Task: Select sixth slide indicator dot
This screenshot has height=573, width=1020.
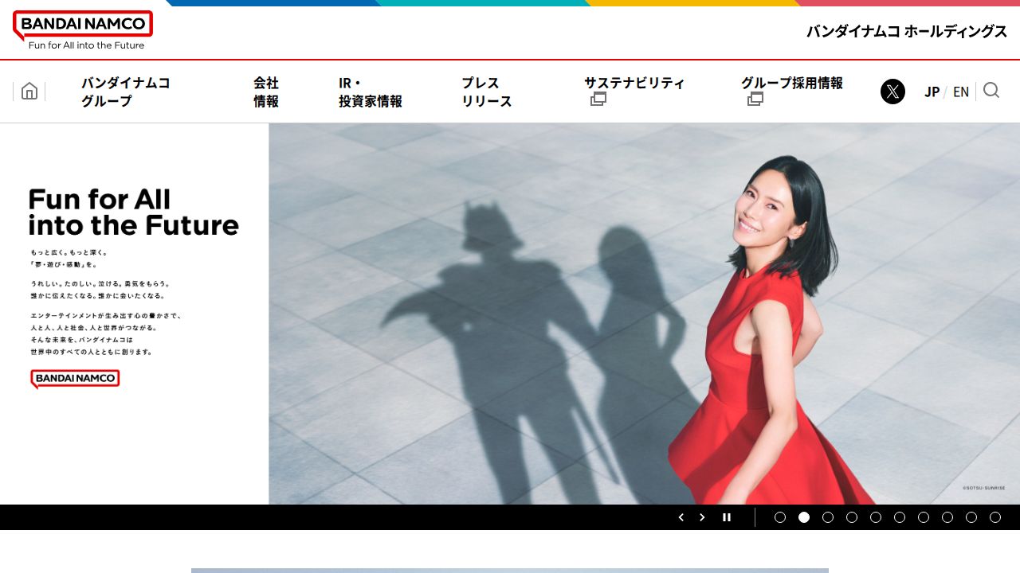Action: pos(900,517)
